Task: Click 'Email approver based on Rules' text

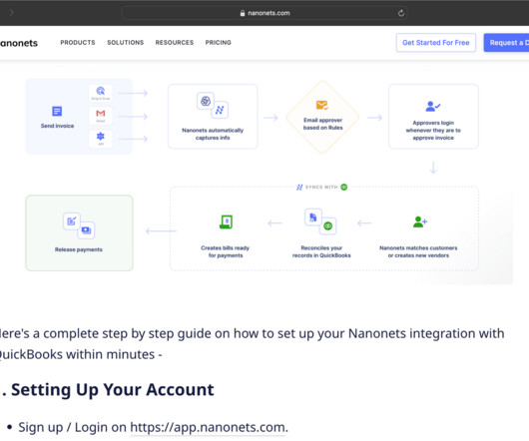Action: [x=322, y=124]
